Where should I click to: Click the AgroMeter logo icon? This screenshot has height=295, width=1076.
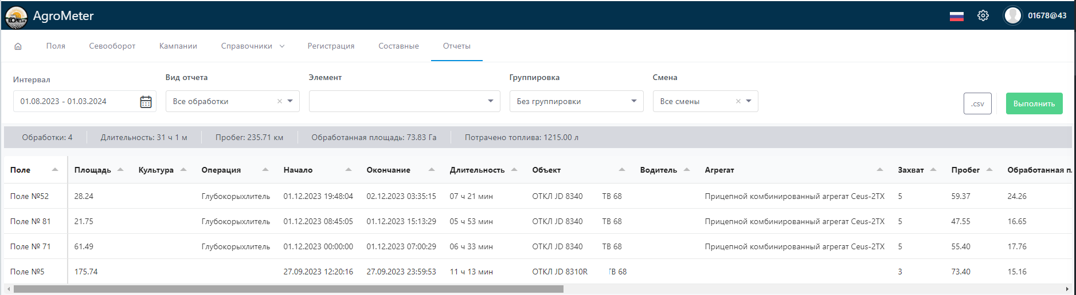click(16, 17)
